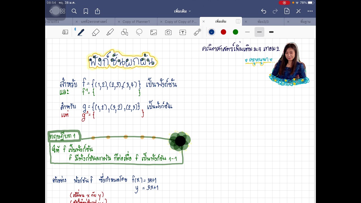Tap the back arrow button
Screen dimensions: 361x203
[x=51, y=11]
